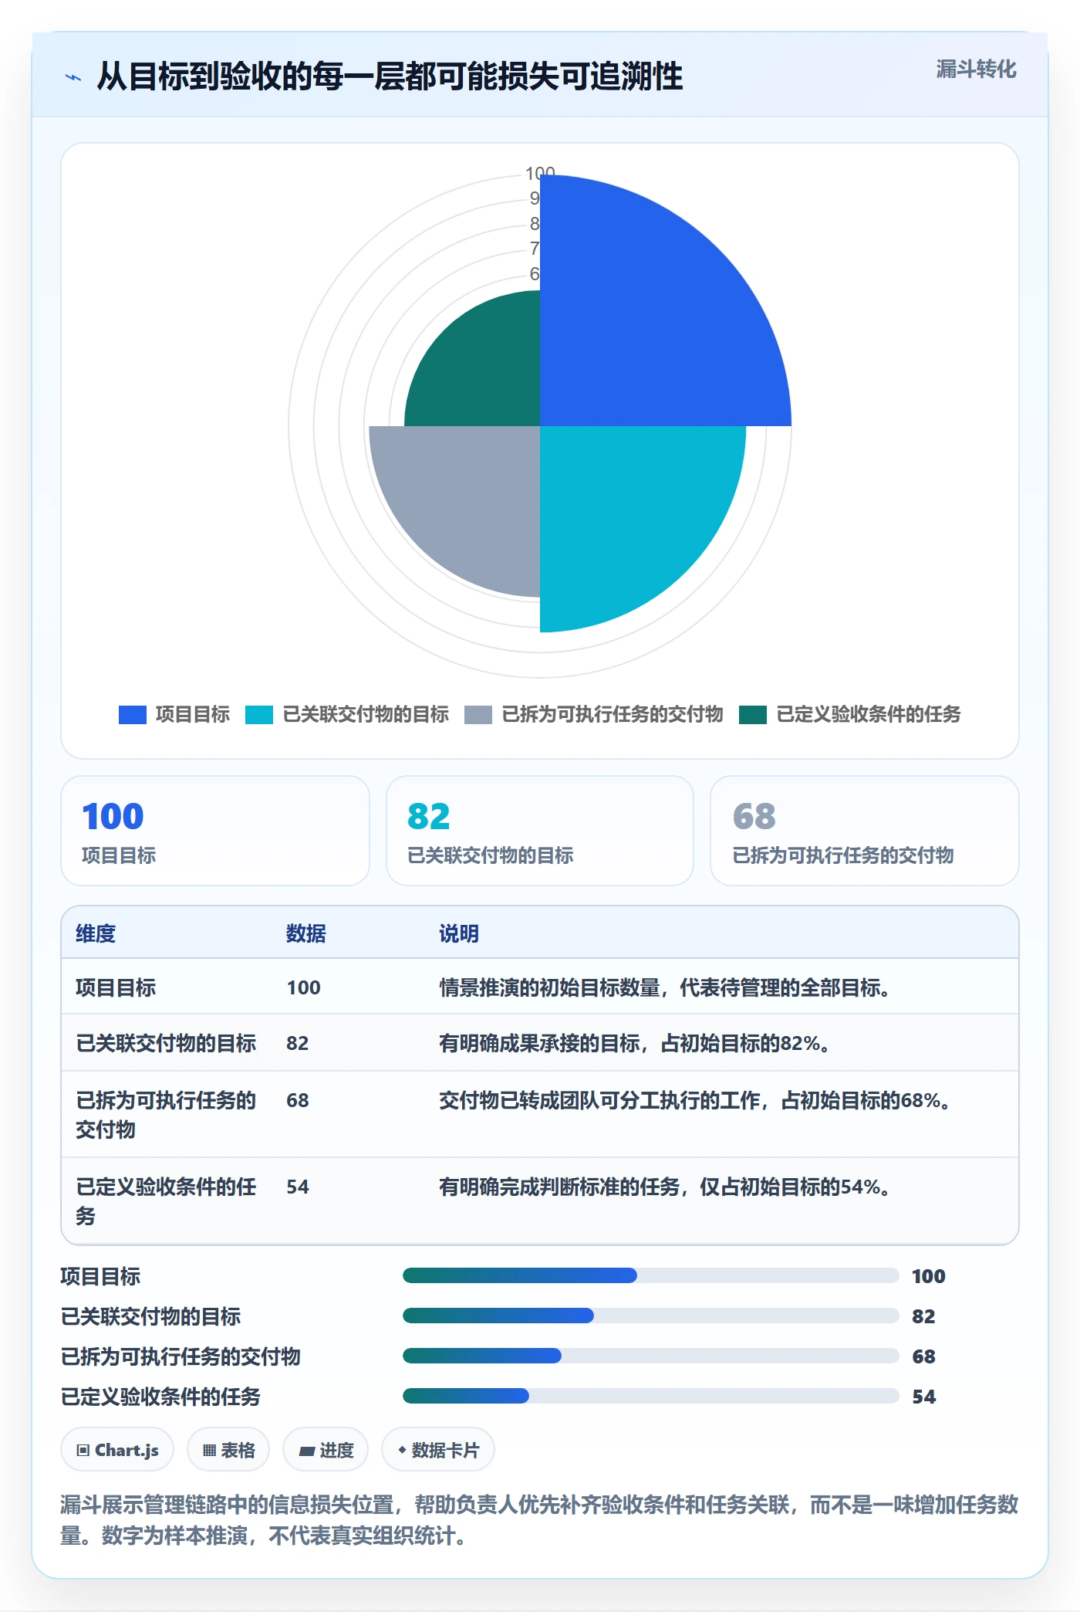Screen dimensions: 1080x1612
Task: Click the 数据卡片 tag chip
Action: click(438, 1450)
